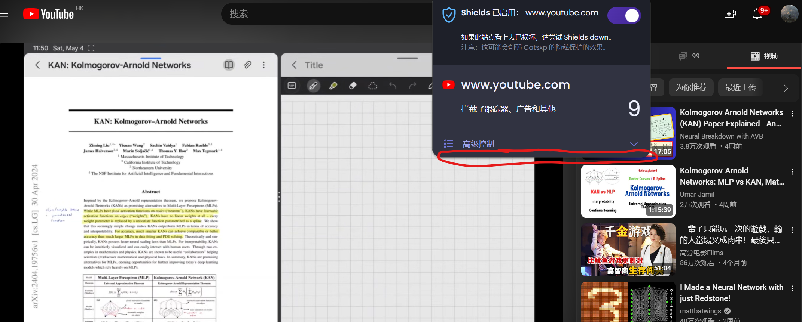Select the 为你推荐 filter chip

pos(691,87)
